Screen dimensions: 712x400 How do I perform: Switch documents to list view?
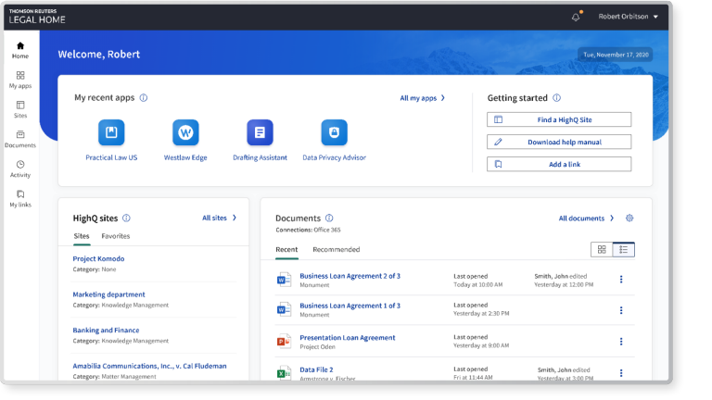click(x=624, y=249)
